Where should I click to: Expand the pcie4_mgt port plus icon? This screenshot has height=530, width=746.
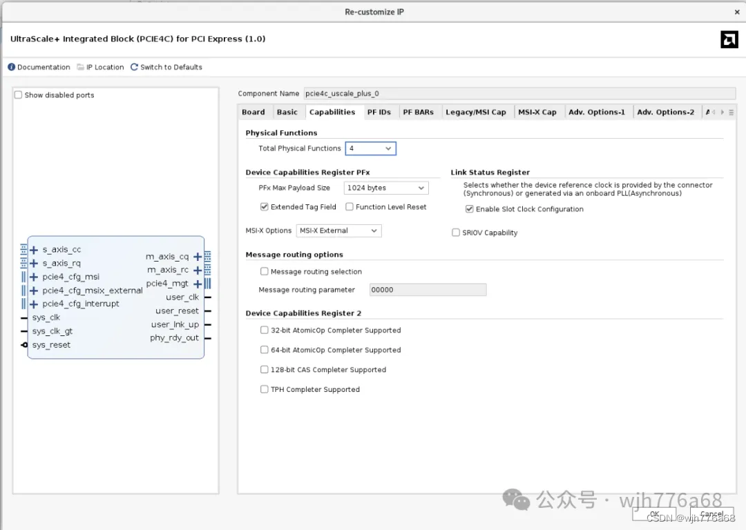point(198,284)
